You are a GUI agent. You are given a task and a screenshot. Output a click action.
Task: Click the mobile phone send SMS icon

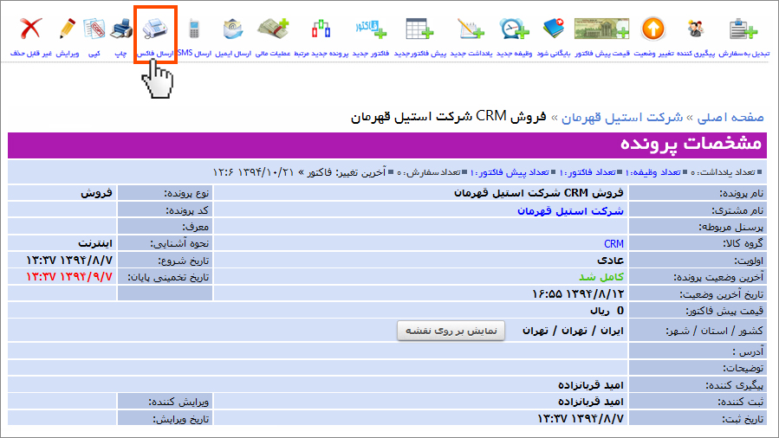pyautogui.click(x=194, y=29)
